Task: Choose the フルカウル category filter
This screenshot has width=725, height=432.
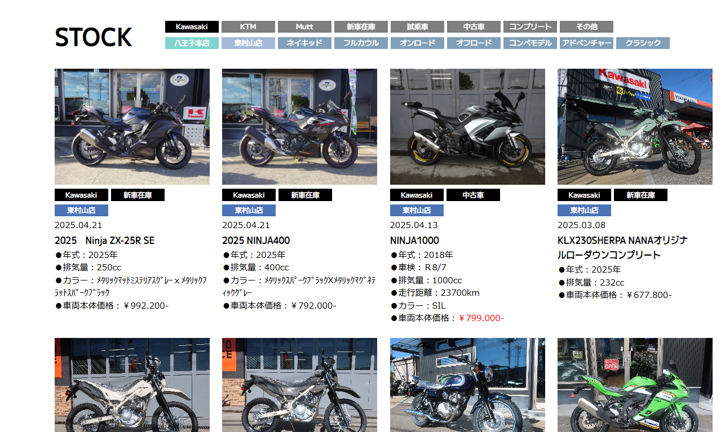Action: pos(361,43)
